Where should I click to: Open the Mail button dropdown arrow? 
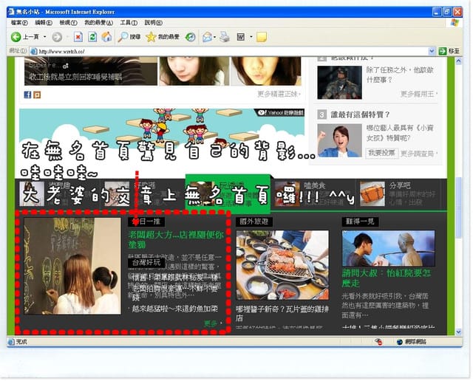click(215, 37)
